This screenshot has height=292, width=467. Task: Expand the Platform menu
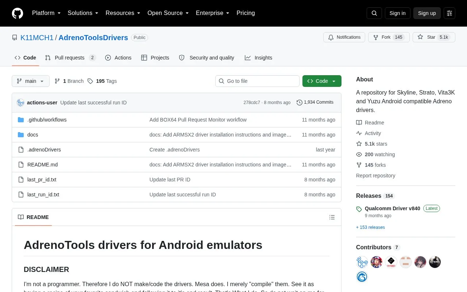46,13
